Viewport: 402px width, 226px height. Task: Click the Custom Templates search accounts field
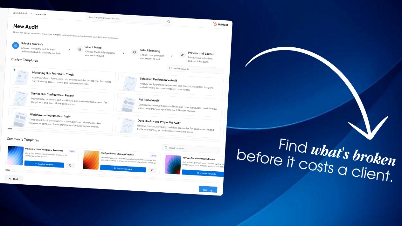[195, 69]
